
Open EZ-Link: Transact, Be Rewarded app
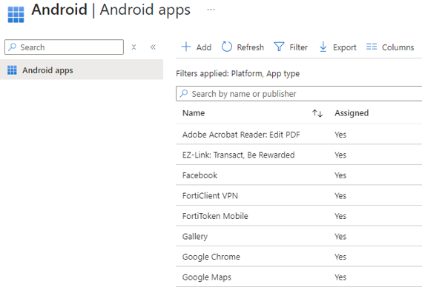click(x=239, y=155)
